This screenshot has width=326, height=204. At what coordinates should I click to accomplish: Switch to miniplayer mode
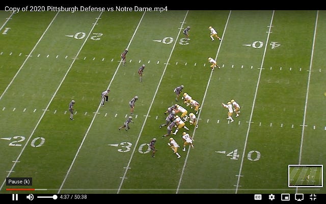285,197
